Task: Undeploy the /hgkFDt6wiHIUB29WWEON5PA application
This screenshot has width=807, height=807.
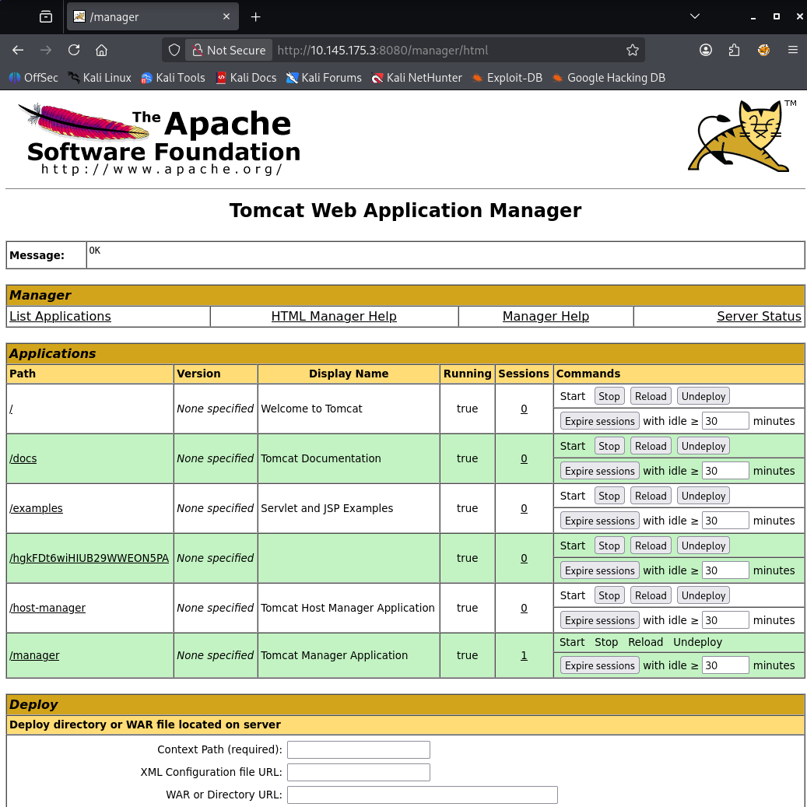Action: (703, 546)
